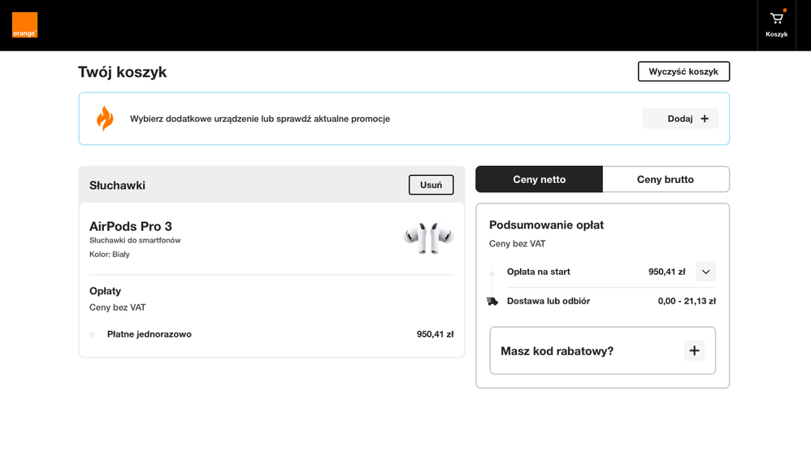Image resolution: width=811 pixels, height=471 pixels.
Task: Click the plus icon for discount code
Action: [x=694, y=351]
